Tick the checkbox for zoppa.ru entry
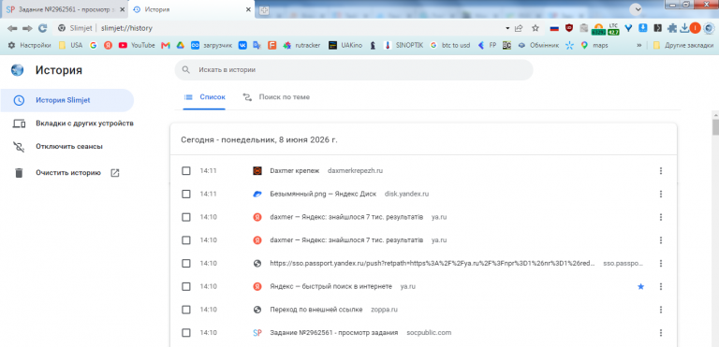The height and width of the screenshot is (347, 719). click(x=185, y=310)
